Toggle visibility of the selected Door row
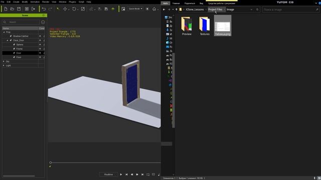Screen dimensions: 321x180 [x=40, y=53]
